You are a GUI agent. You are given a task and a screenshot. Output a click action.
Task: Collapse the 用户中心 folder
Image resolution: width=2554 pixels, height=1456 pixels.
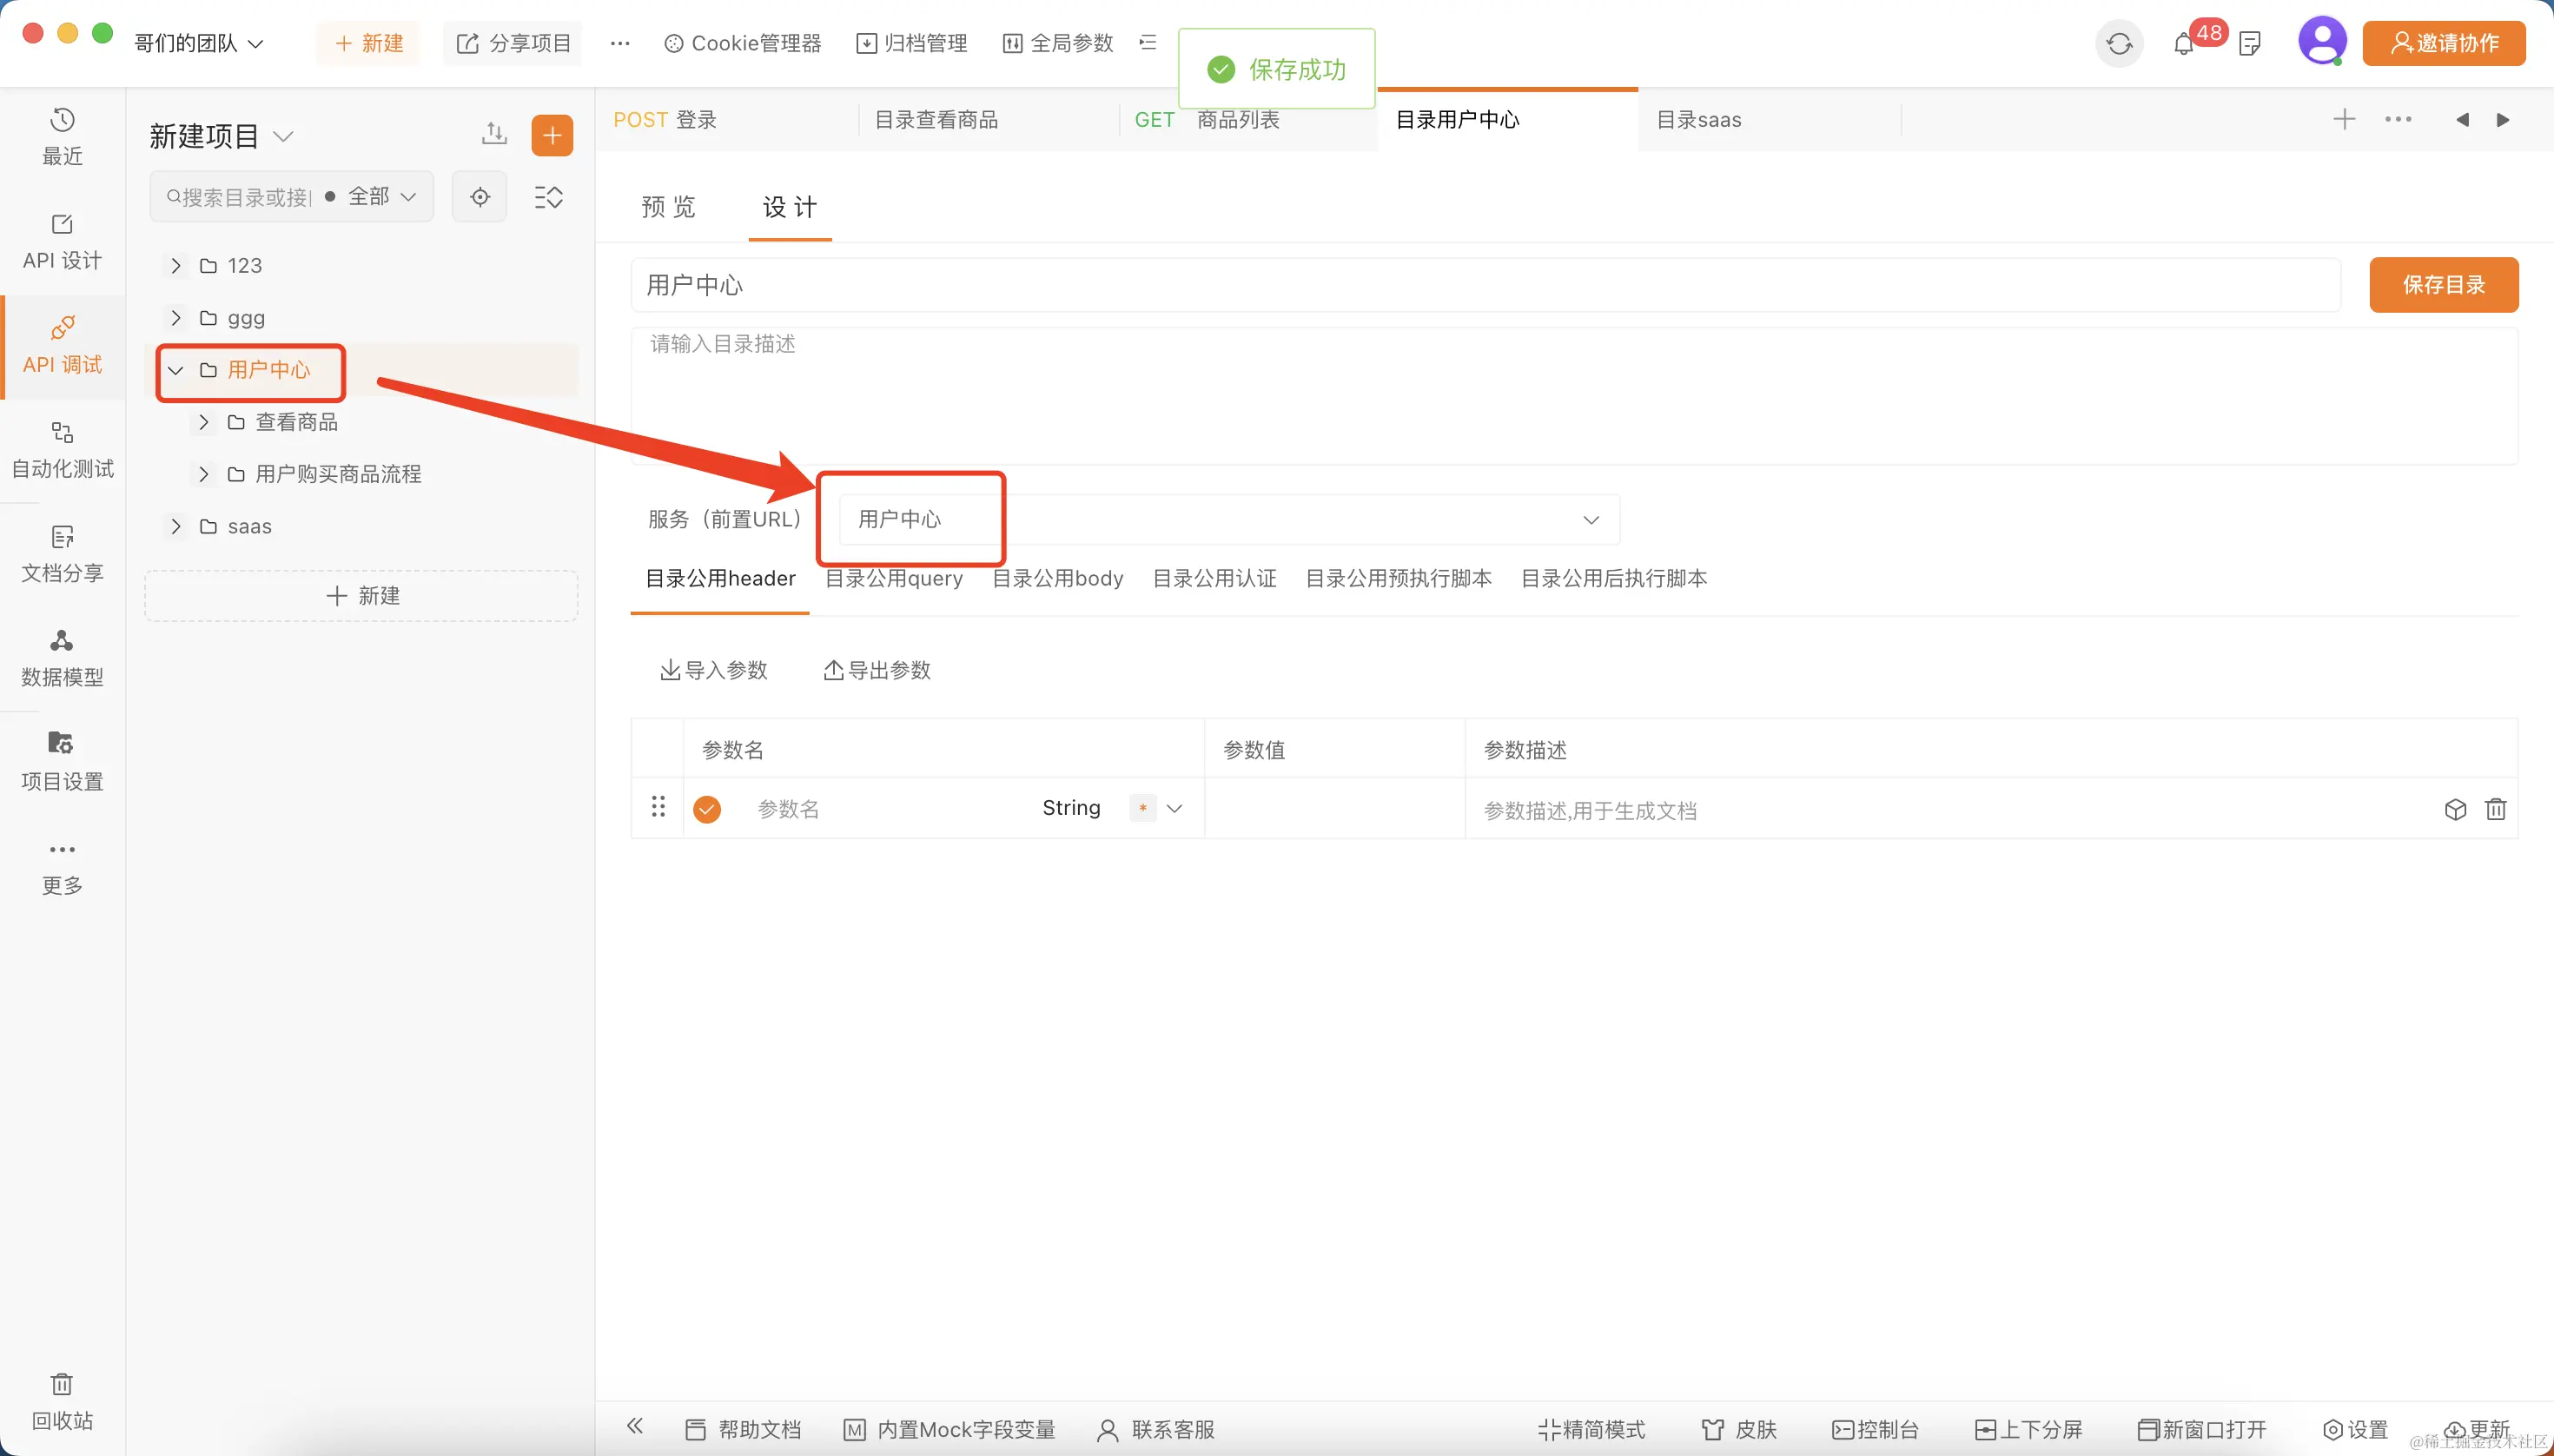176,370
